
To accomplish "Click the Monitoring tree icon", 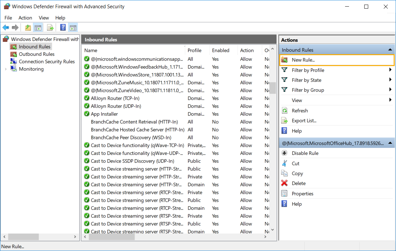I will (x=13, y=69).
